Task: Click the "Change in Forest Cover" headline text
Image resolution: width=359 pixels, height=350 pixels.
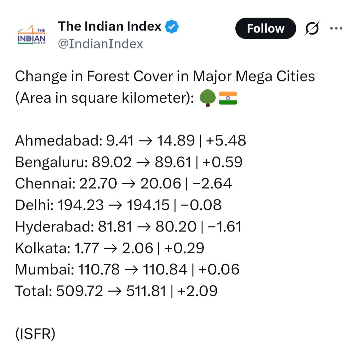Action: tap(165, 76)
